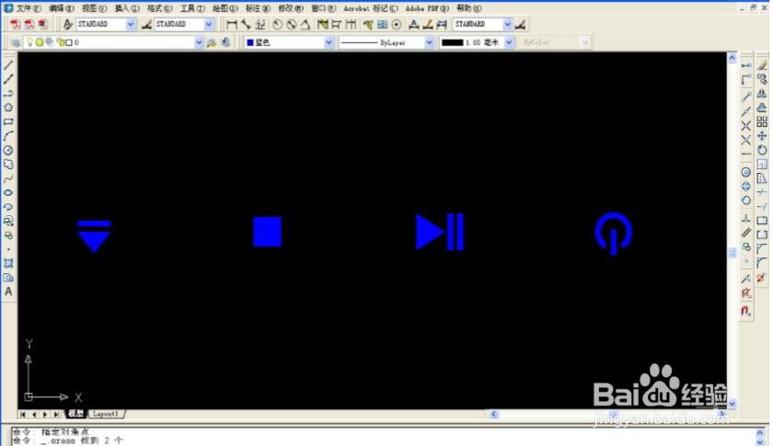Switch to the Model tab
The image size is (773, 446).
click(75, 414)
